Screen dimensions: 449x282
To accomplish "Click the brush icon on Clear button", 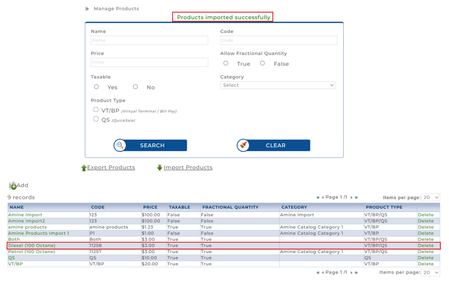I will click(243, 145).
